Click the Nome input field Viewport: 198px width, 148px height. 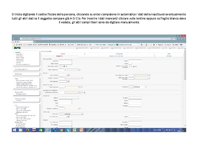point(135,61)
